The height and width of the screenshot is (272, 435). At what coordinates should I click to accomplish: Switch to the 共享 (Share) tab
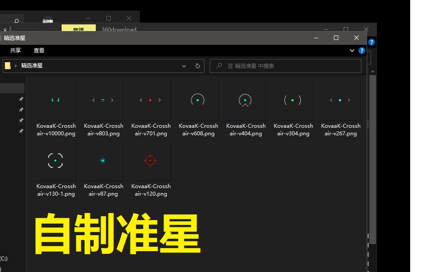coord(15,50)
